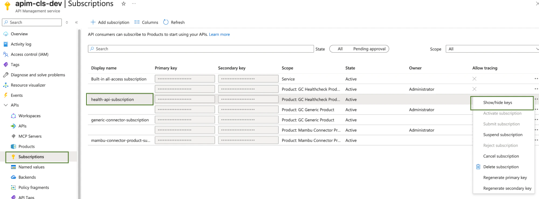Open row menu for first Administrator Healthcheck row
The image size is (539, 199).
[x=536, y=89]
